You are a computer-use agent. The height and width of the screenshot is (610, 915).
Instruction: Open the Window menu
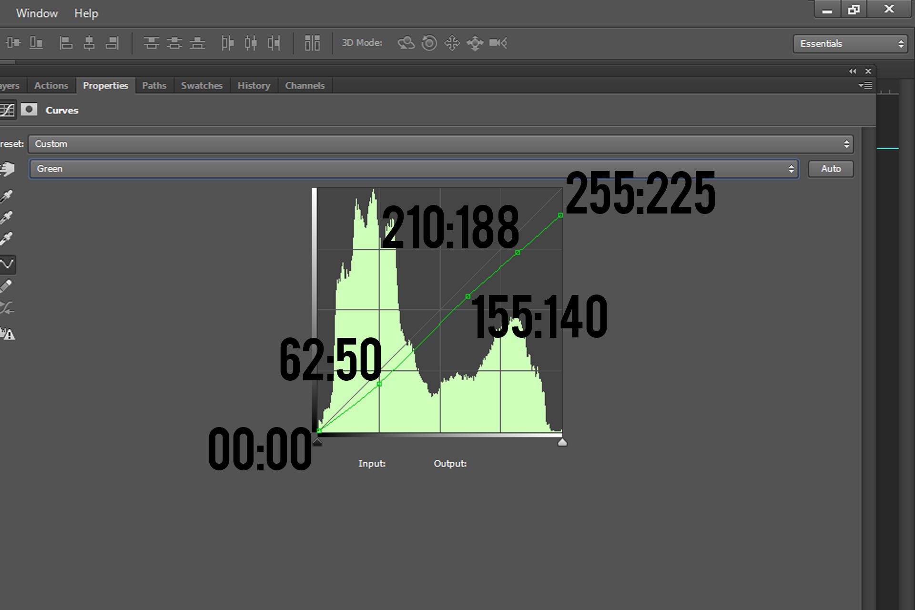pos(37,13)
